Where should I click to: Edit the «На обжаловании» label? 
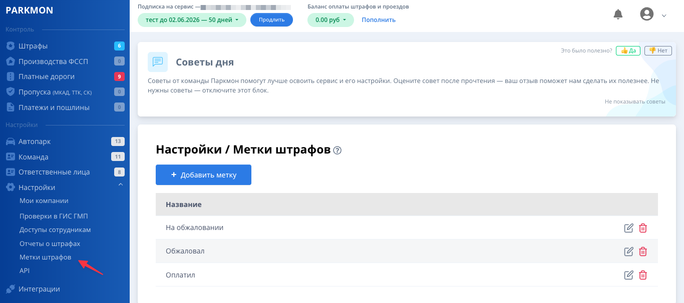click(x=628, y=228)
